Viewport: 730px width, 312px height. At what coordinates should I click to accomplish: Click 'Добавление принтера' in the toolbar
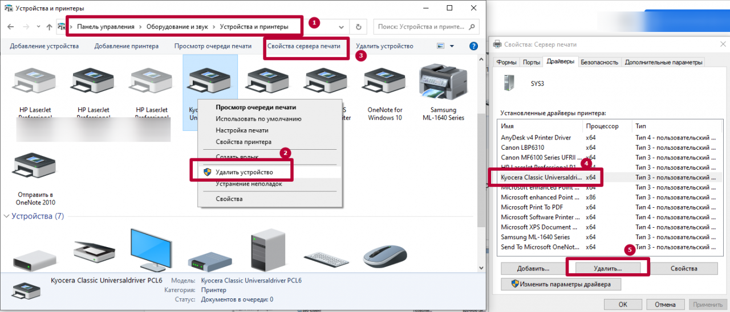(x=127, y=46)
